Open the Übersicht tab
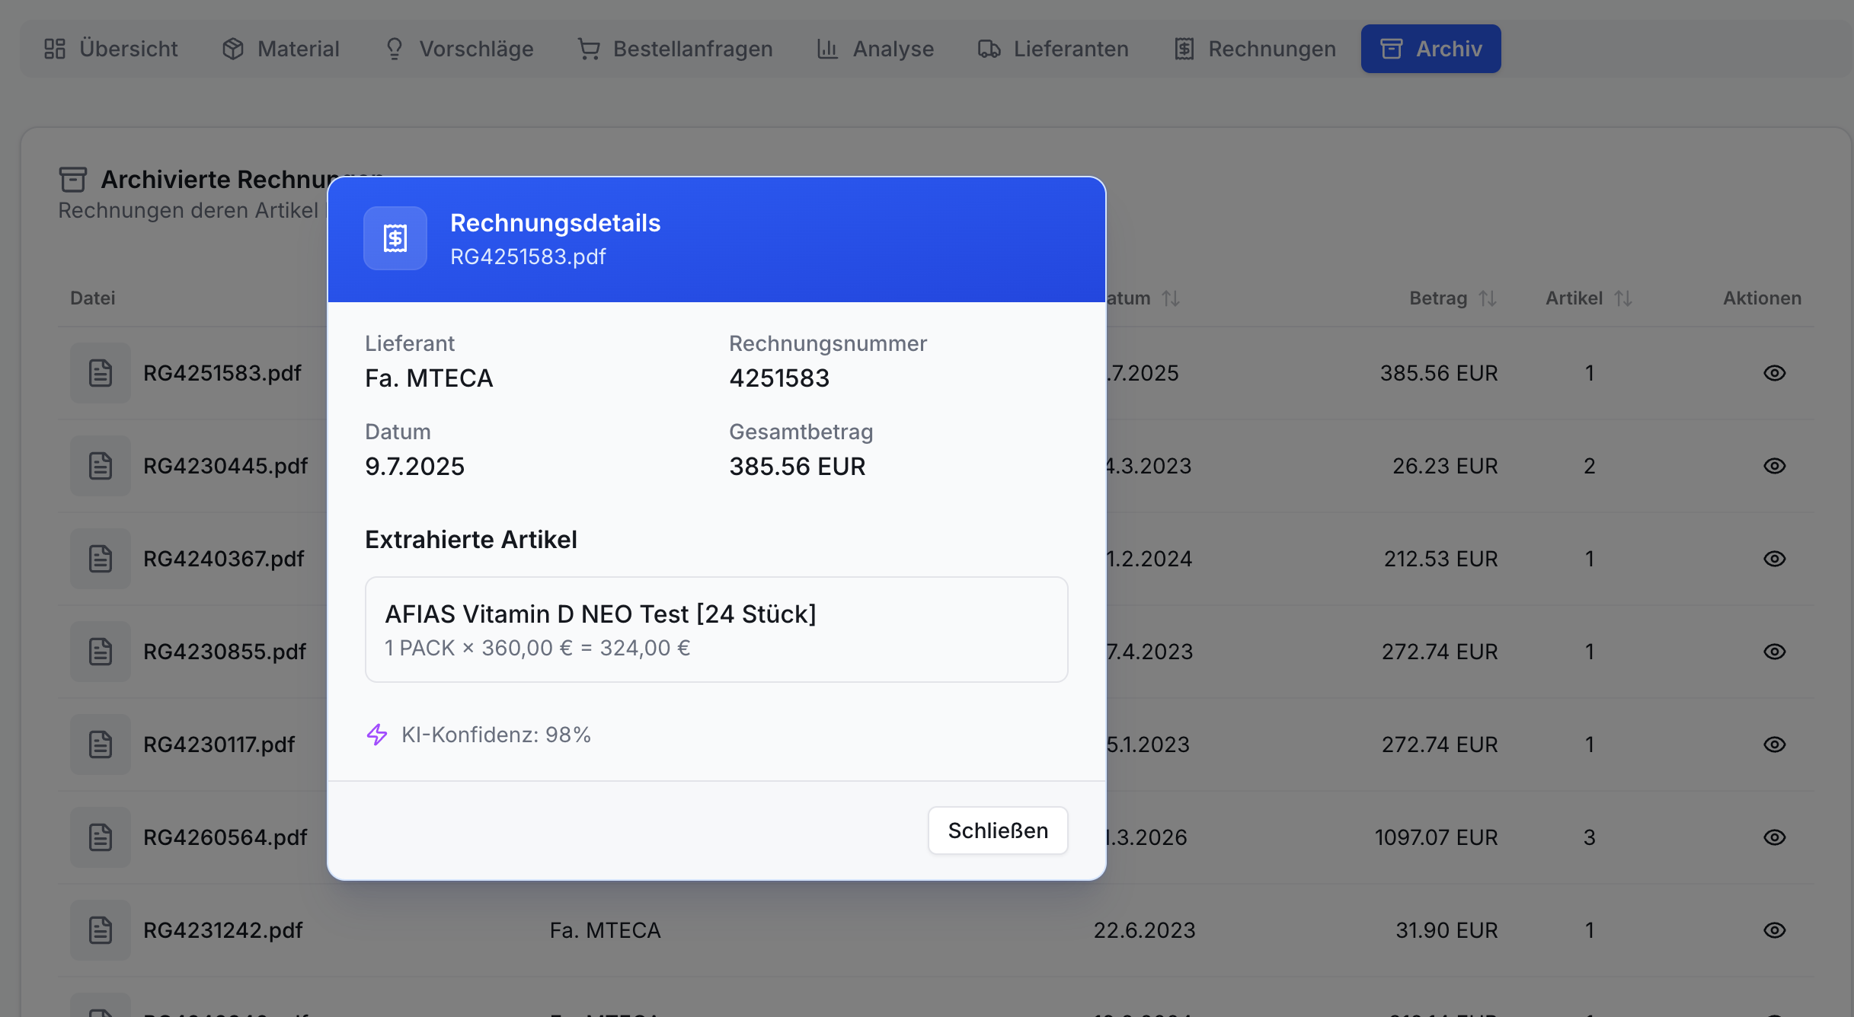This screenshot has width=1854, height=1017. (110, 49)
